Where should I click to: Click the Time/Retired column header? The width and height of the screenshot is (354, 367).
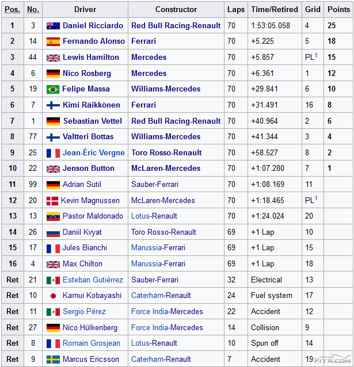(275, 10)
